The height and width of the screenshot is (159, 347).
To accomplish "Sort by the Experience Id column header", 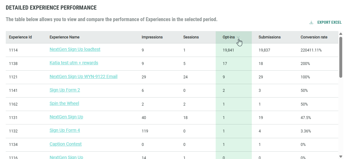I will click(x=20, y=37).
